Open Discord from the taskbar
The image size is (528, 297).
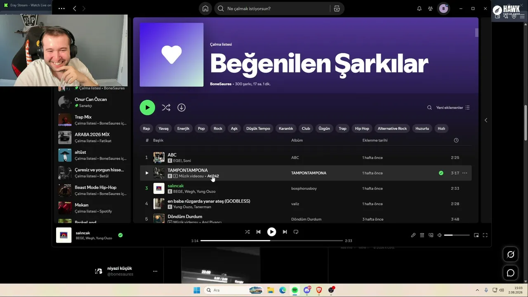click(x=307, y=290)
